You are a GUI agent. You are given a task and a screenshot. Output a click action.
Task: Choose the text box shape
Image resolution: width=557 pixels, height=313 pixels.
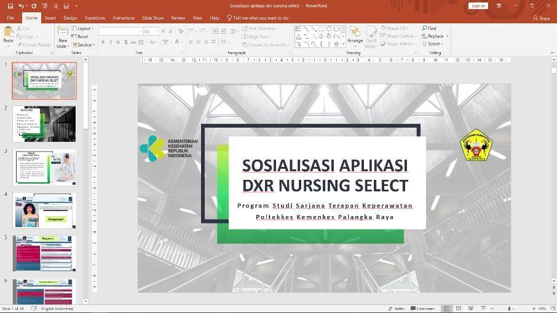[298, 29]
